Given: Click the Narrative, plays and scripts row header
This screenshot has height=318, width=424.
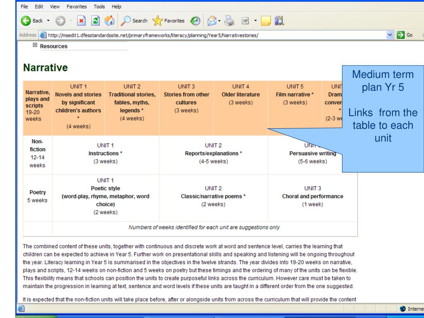Looking at the screenshot, I should (38, 106).
